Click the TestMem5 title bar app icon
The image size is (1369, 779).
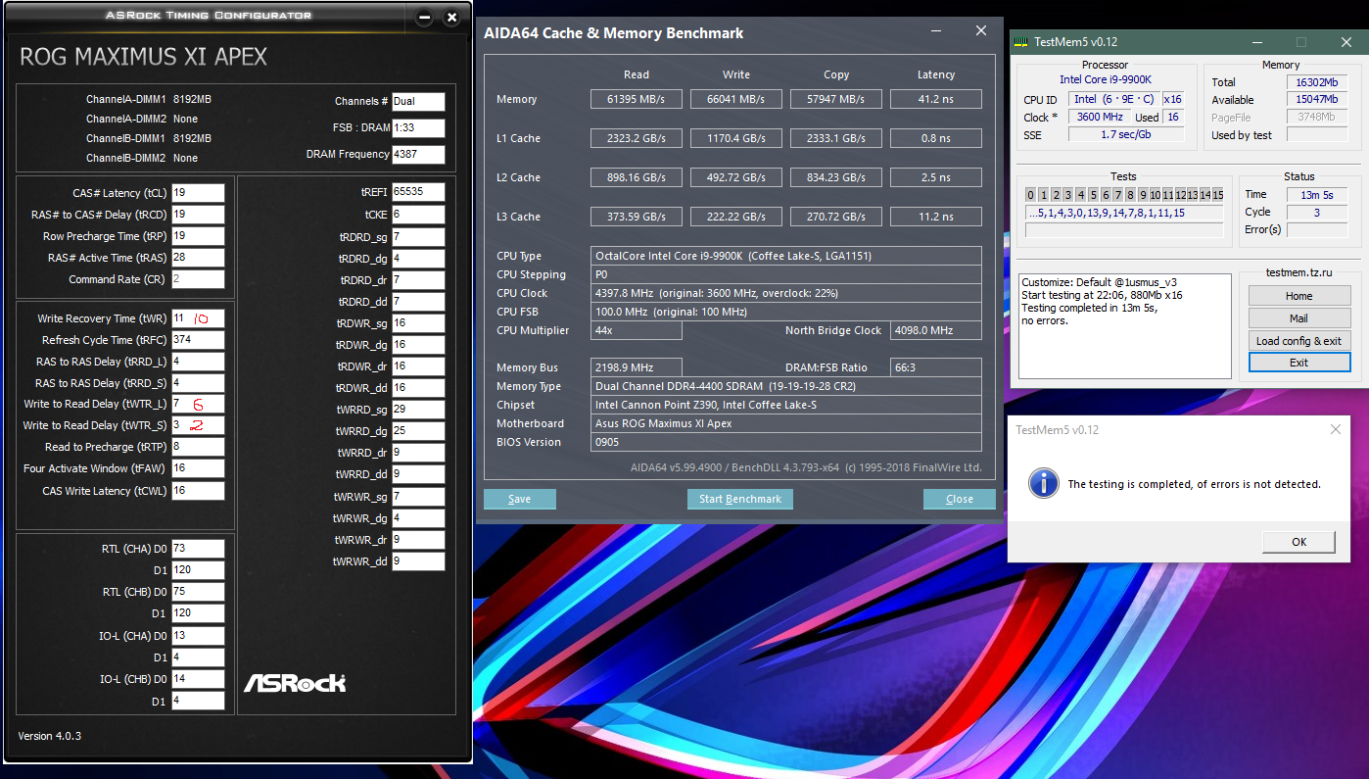(1021, 42)
